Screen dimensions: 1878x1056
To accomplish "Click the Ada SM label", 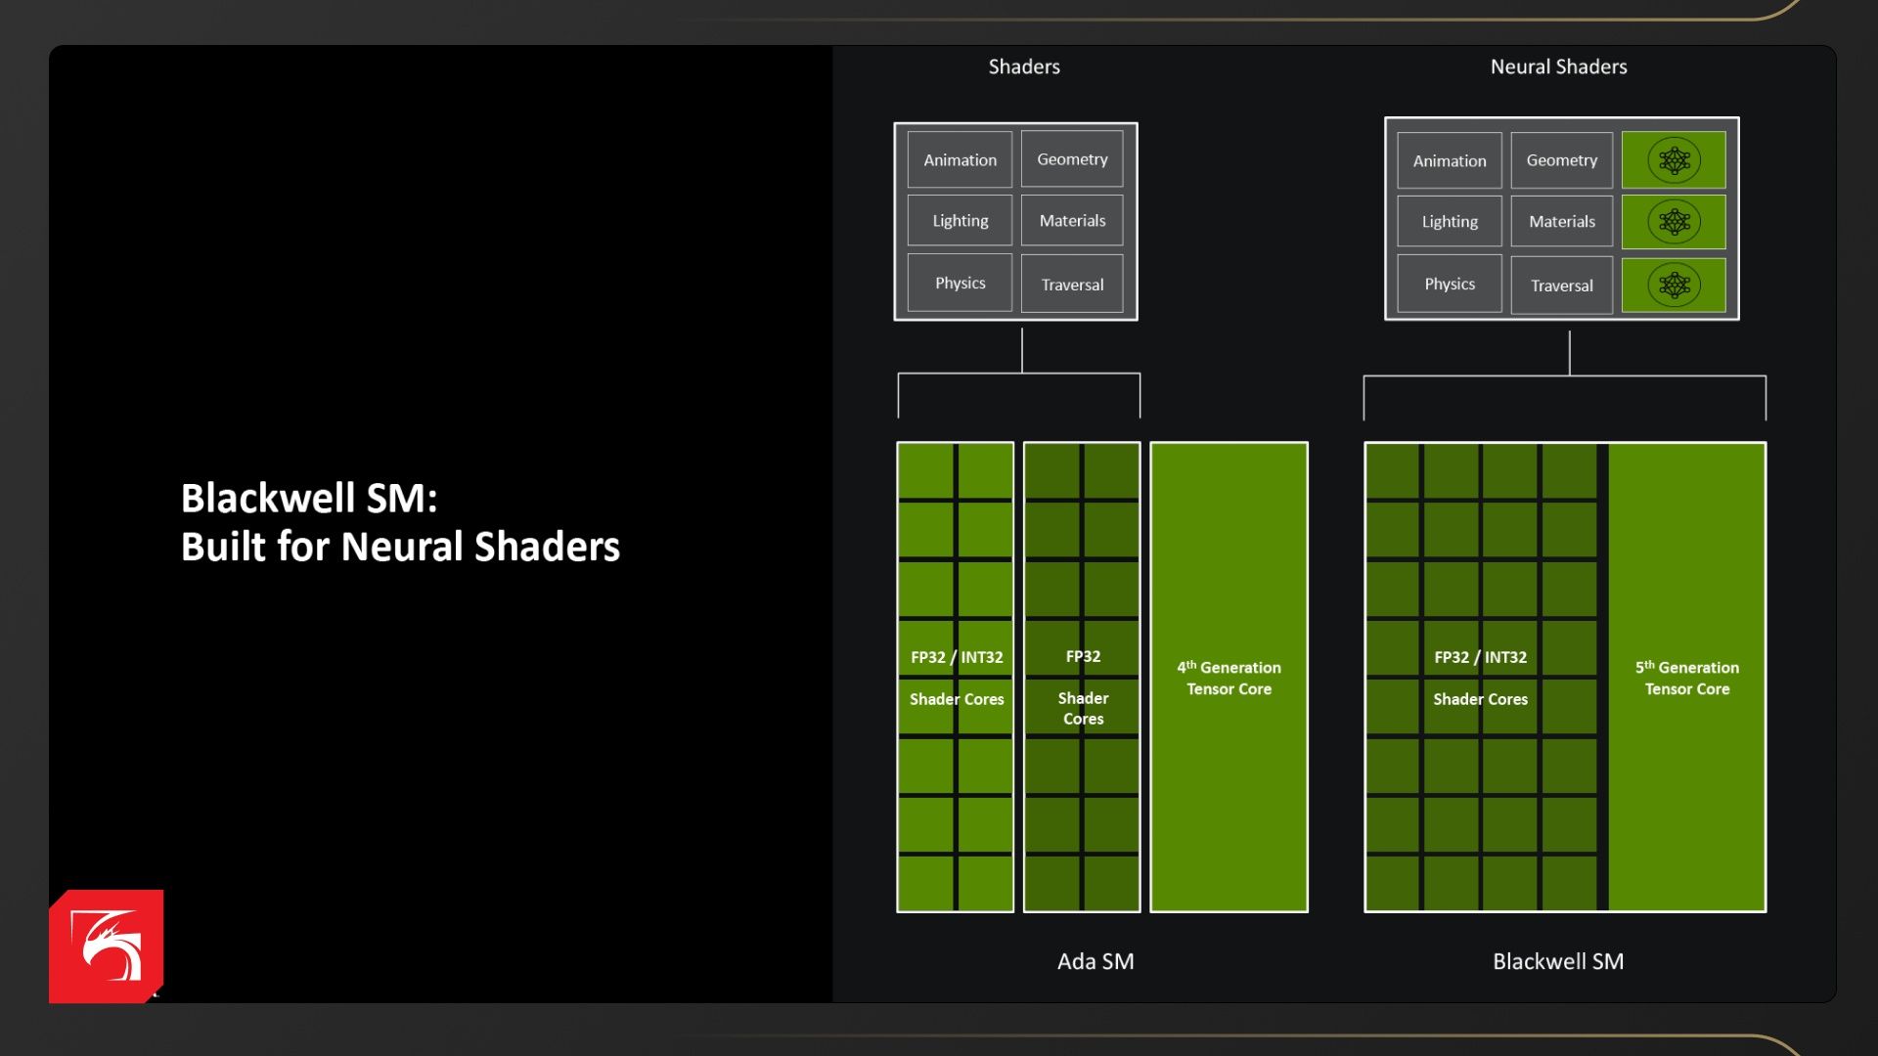I will tap(1095, 961).
